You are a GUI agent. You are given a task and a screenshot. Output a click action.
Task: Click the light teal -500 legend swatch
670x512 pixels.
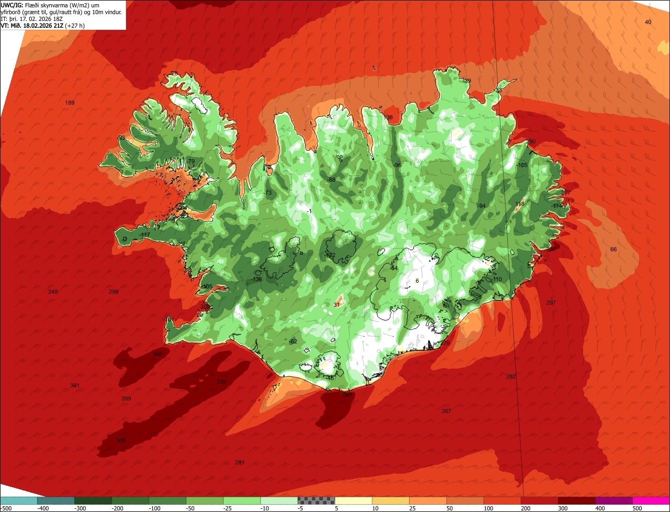[19, 500]
